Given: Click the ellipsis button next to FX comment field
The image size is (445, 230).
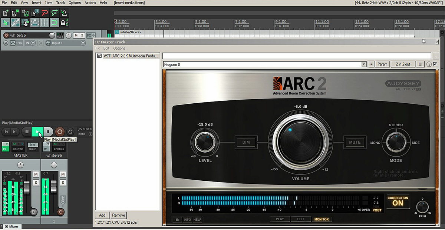Looking at the screenshot, I should coord(435,56).
